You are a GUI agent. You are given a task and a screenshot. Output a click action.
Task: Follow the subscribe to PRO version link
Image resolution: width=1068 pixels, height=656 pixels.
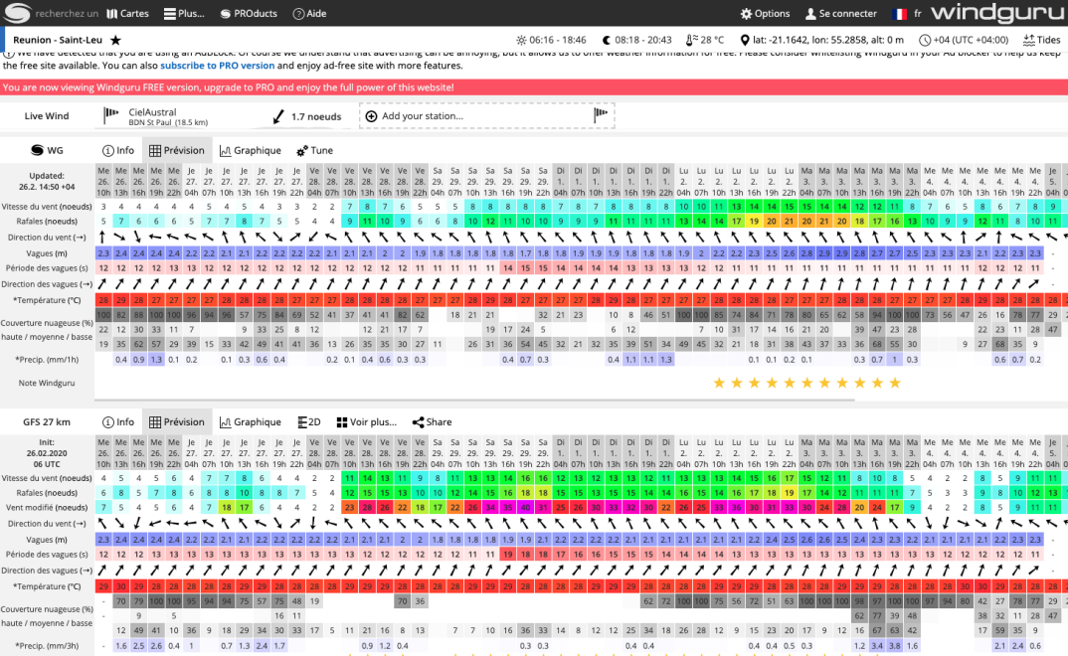(x=217, y=66)
